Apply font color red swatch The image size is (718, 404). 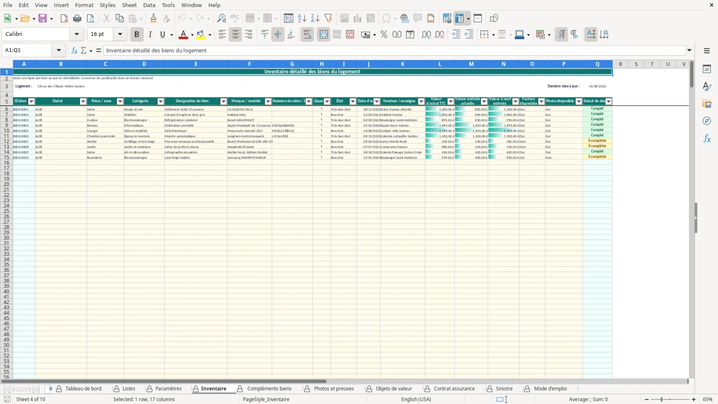point(183,35)
